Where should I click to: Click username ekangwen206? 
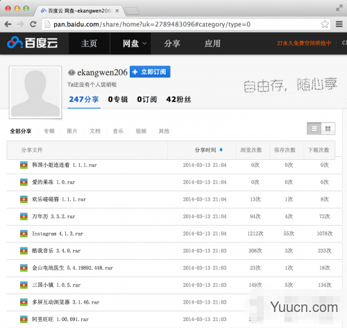tap(102, 72)
